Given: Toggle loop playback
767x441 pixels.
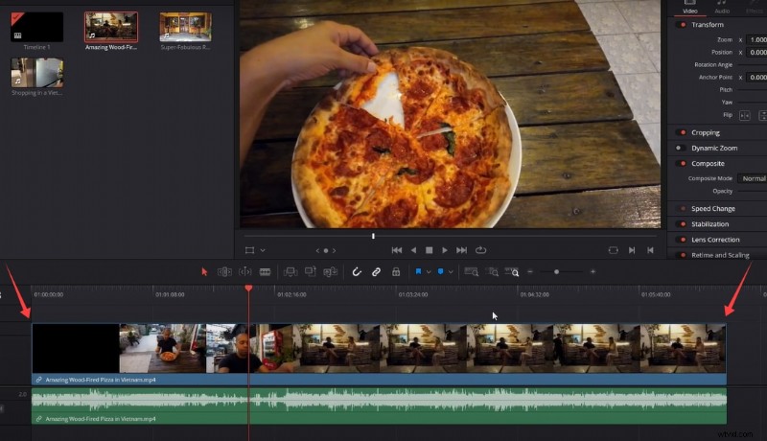Looking at the screenshot, I should pyautogui.click(x=481, y=250).
